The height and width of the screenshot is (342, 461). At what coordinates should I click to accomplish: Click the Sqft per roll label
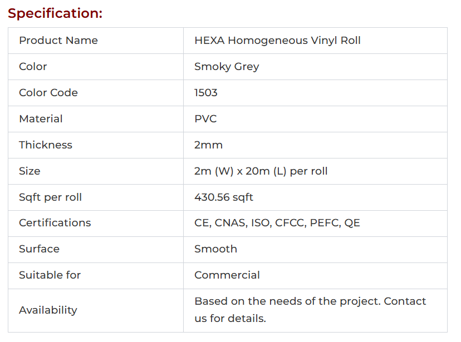[50, 197]
